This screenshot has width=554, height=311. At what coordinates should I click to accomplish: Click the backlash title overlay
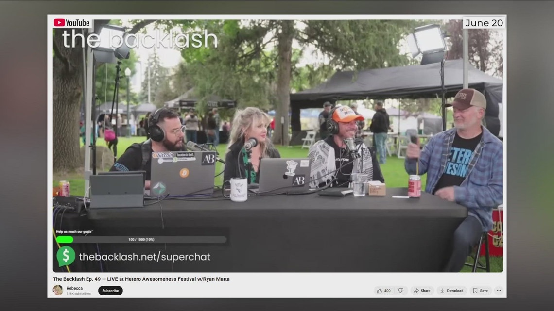[140, 39]
